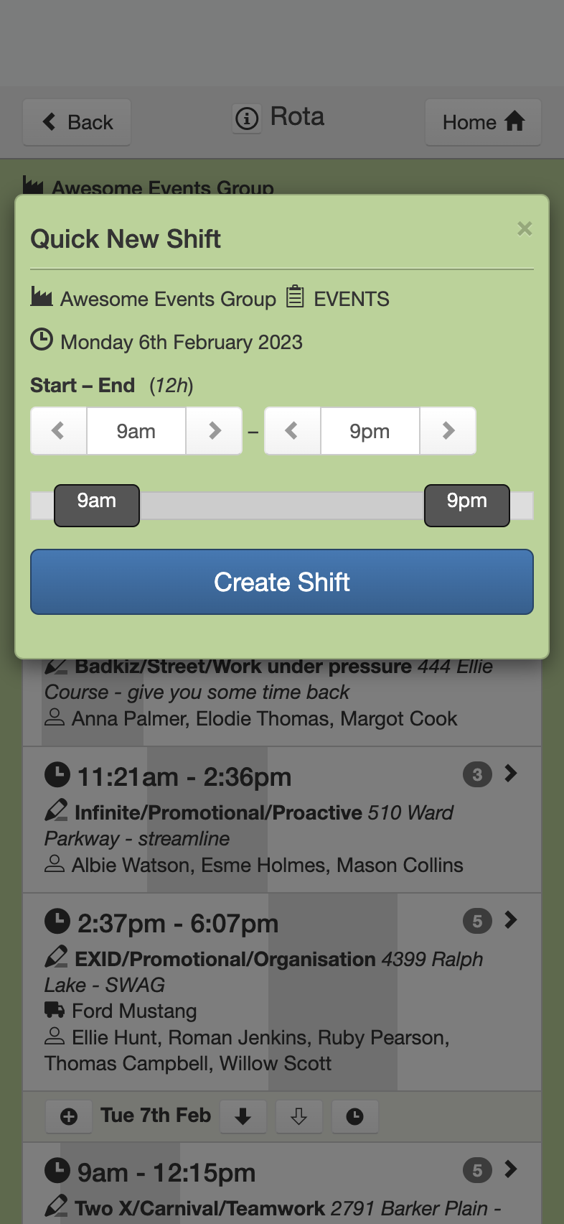The height and width of the screenshot is (1224, 564).
Task: Click solid down arrow icon by Tue 7th Feb
Action: [x=243, y=1116]
